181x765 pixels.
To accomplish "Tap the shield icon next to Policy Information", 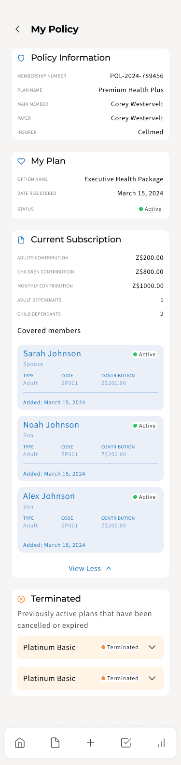I will [x=21, y=58].
